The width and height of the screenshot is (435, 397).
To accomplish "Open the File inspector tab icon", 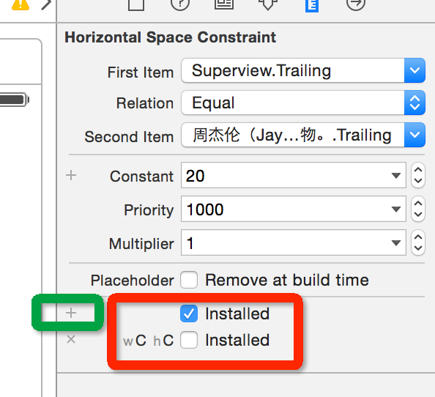I will (136, 4).
